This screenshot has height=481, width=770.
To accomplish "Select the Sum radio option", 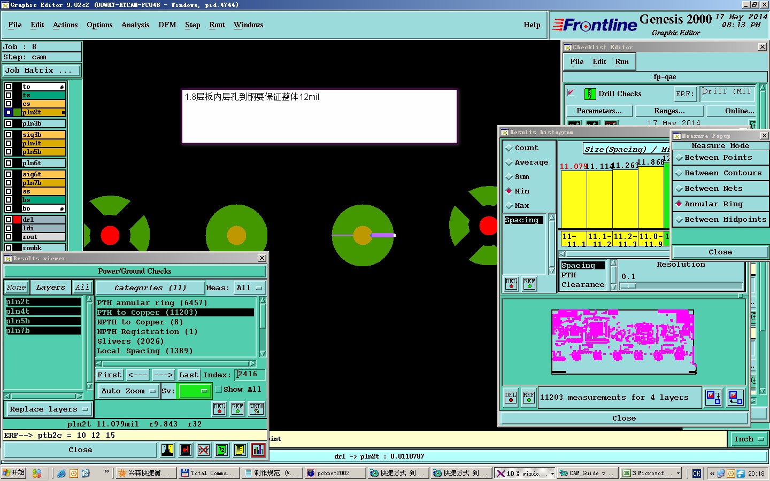I will point(509,177).
